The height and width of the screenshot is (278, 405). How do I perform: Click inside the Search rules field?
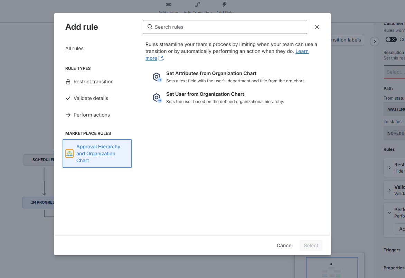click(225, 27)
